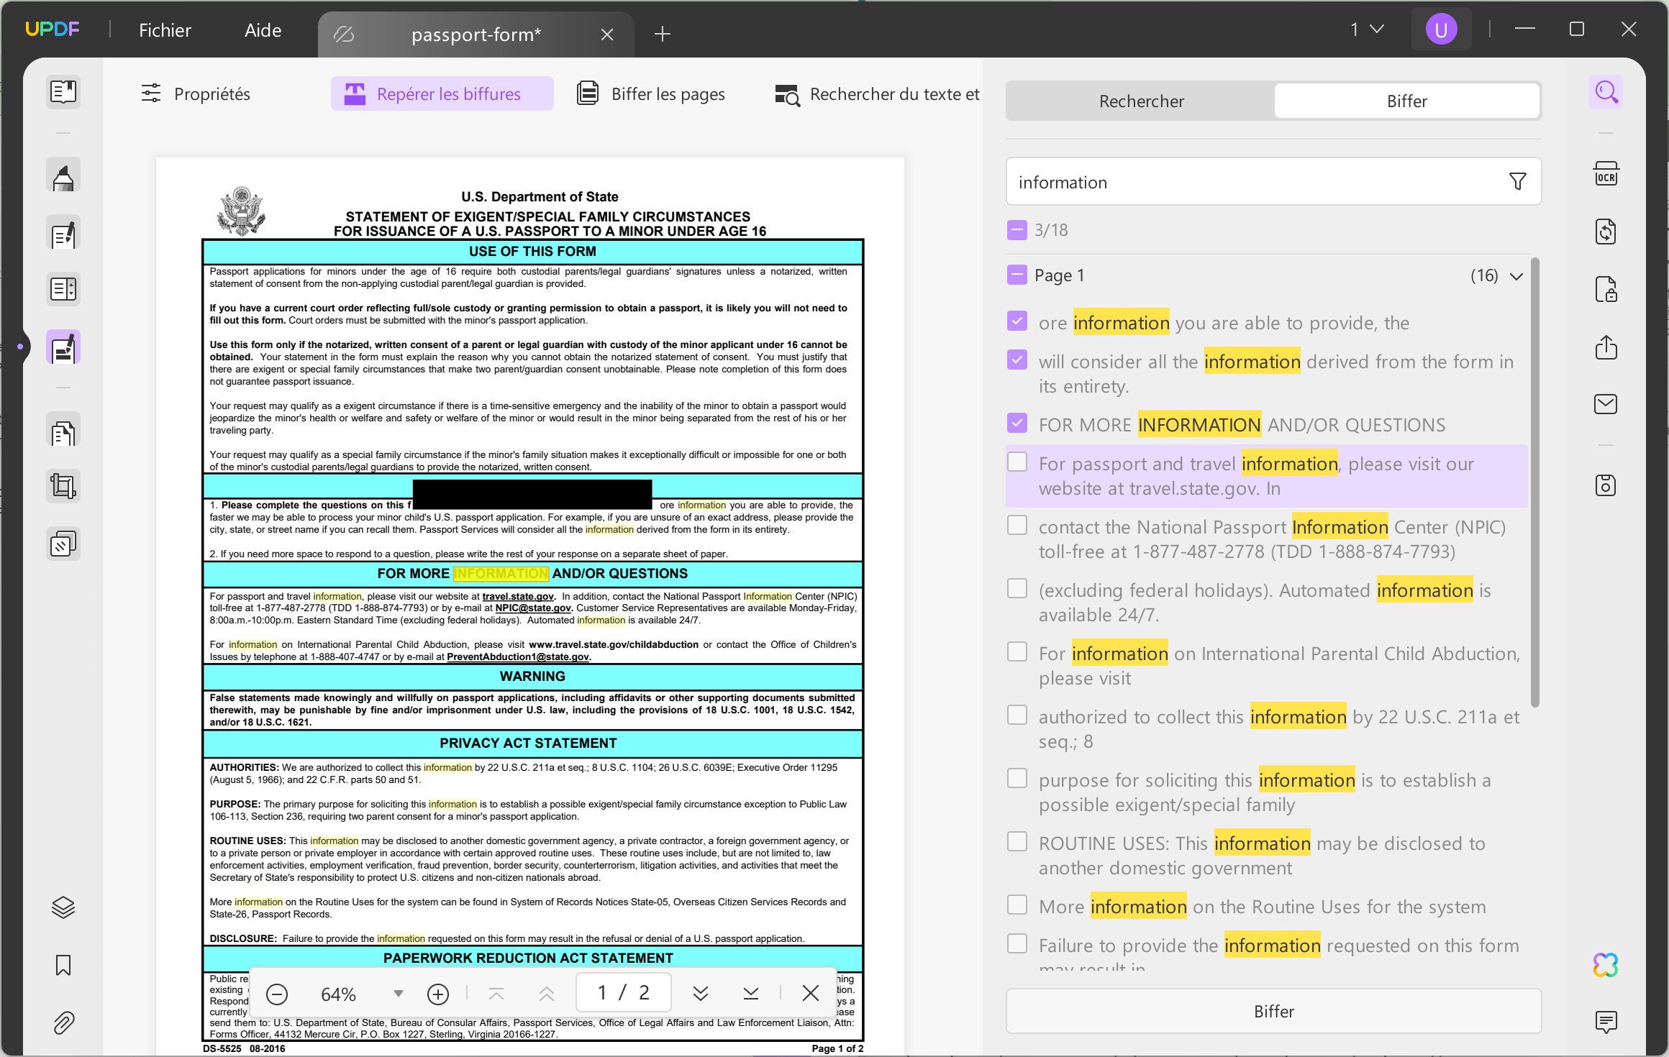Click the information search input field

(1223, 182)
